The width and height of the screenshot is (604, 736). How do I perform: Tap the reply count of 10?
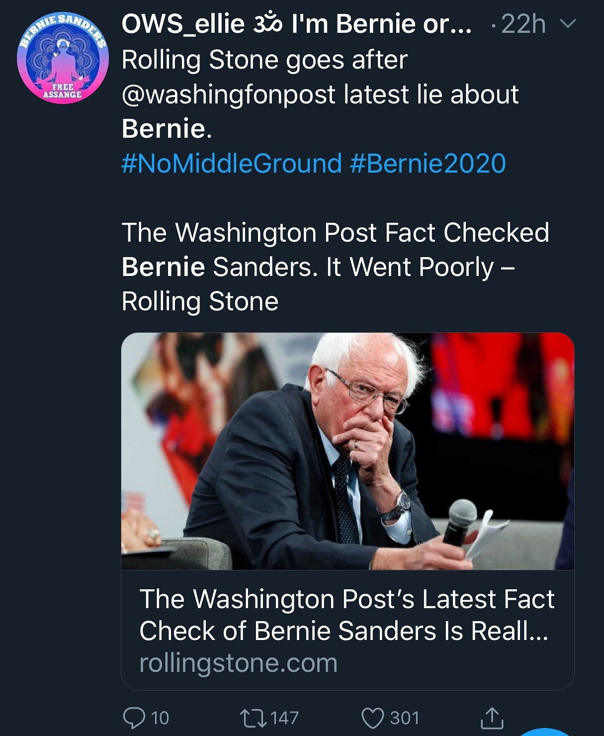coord(160,718)
